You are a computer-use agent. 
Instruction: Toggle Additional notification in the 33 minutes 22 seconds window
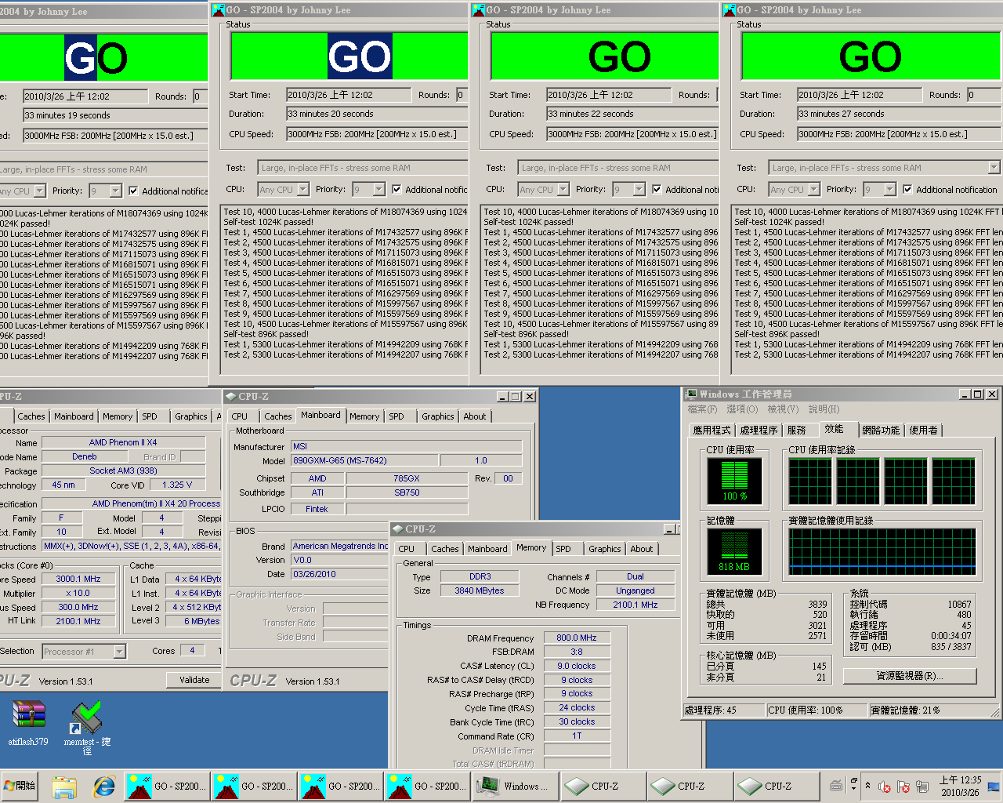[657, 189]
